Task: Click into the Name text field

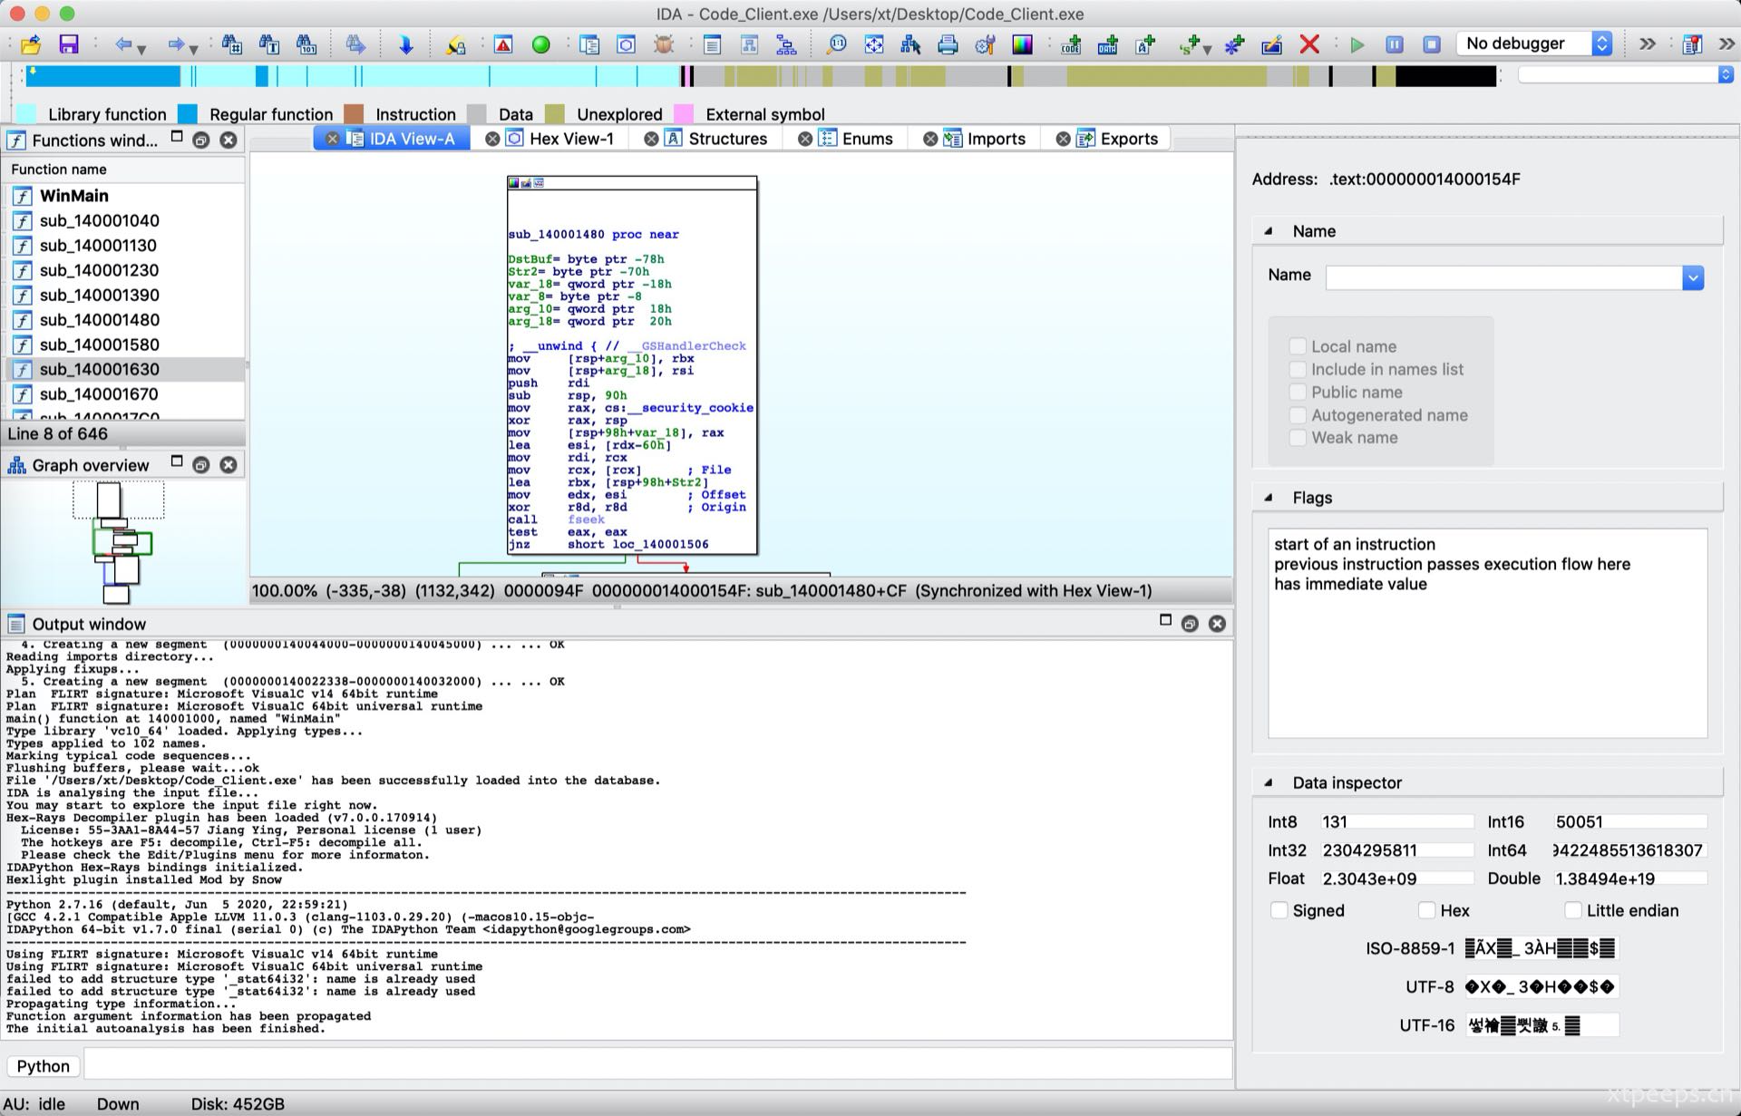Action: pyautogui.click(x=1503, y=277)
